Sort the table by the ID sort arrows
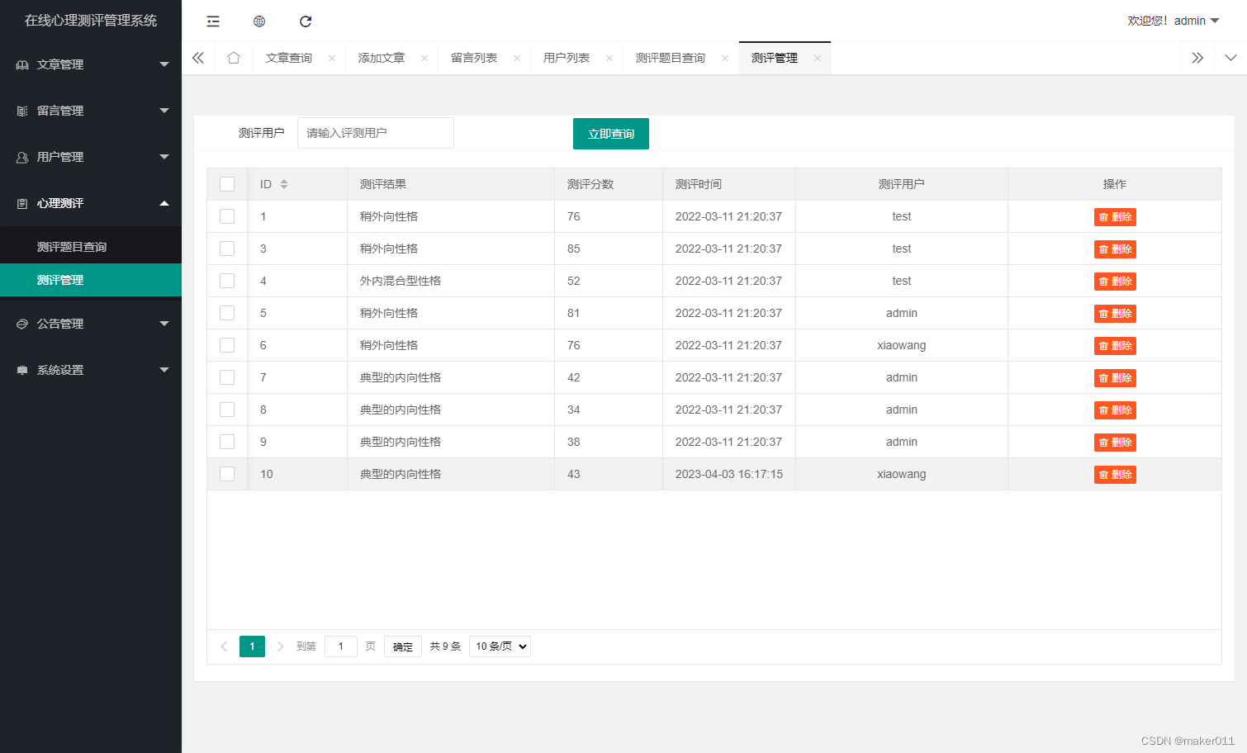Viewport: 1247px width, 753px height. point(284,184)
